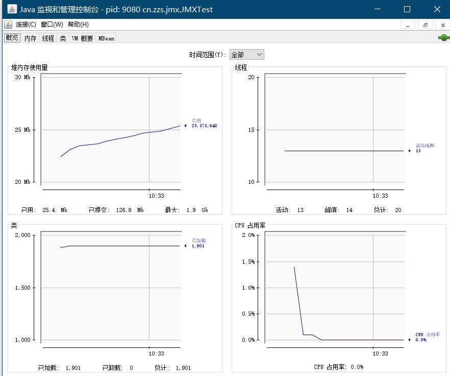Image resolution: width=450 pixels, height=376 pixels.
Task: Open the 连接(C) menu
Action: 26,25
